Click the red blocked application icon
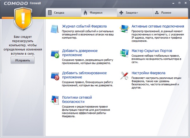 [x=55, y=76]
